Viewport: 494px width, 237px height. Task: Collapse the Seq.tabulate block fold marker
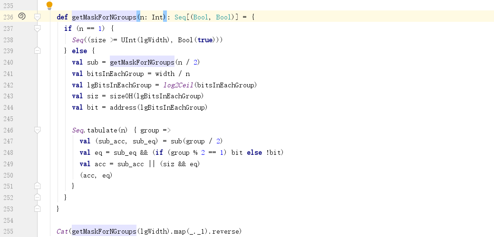pos(37,130)
